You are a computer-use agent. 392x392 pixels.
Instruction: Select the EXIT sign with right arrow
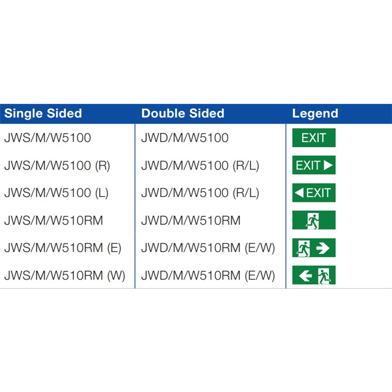pos(314,165)
